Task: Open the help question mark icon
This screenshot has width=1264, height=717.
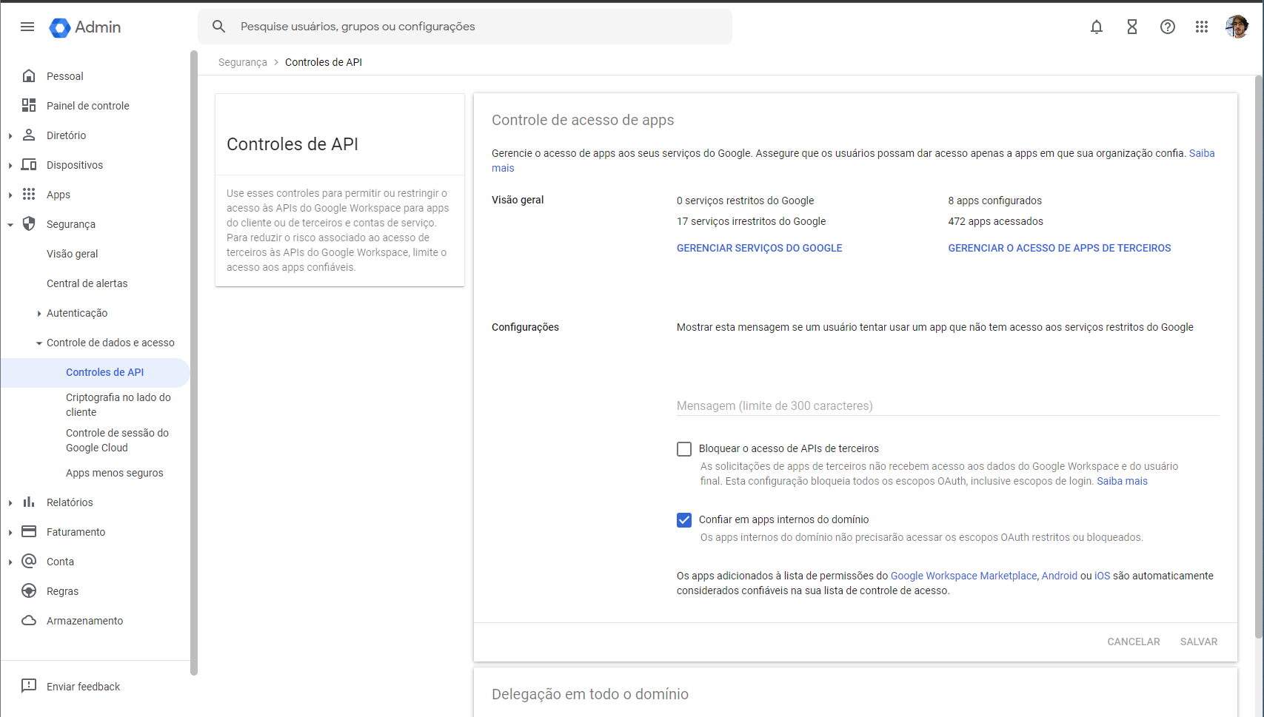Action: [1168, 27]
